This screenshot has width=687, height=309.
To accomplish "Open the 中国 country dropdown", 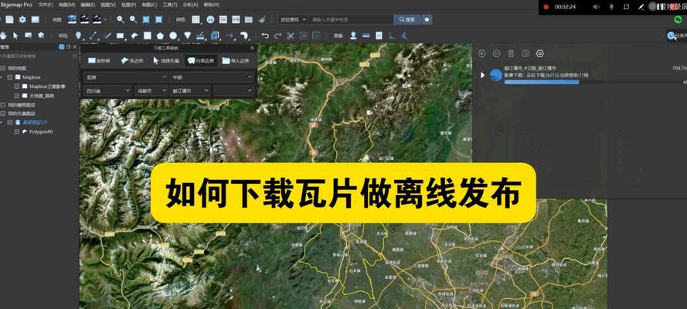I will click(x=212, y=77).
